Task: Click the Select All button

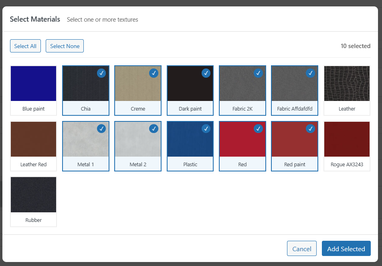Action: pyautogui.click(x=25, y=46)
